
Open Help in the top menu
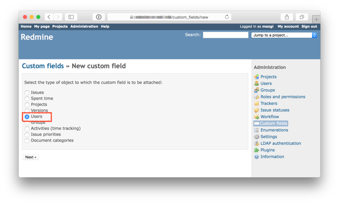[x=105, y=26]
